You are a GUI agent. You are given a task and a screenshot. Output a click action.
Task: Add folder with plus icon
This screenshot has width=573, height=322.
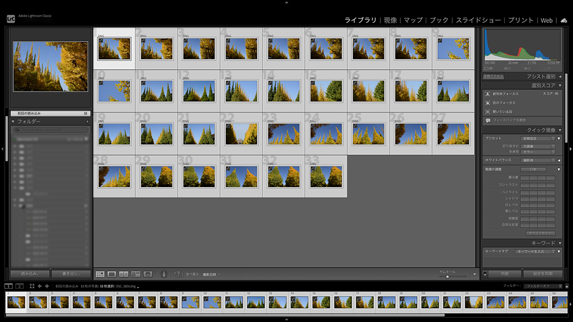pyautogui.click(x=87, y=121)
